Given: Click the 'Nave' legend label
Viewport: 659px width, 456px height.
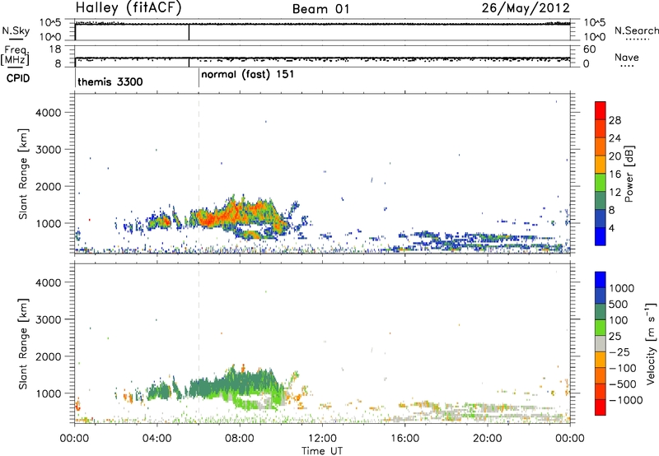Looking at the screenshot, I should pos(626,57).
